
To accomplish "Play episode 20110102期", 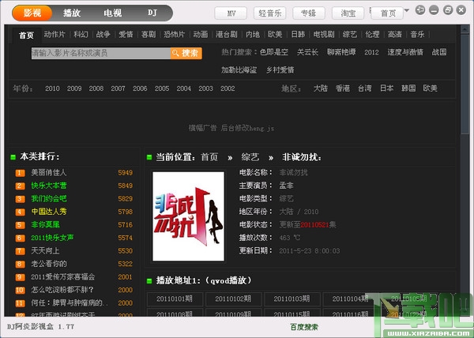I will coord(233,299).
